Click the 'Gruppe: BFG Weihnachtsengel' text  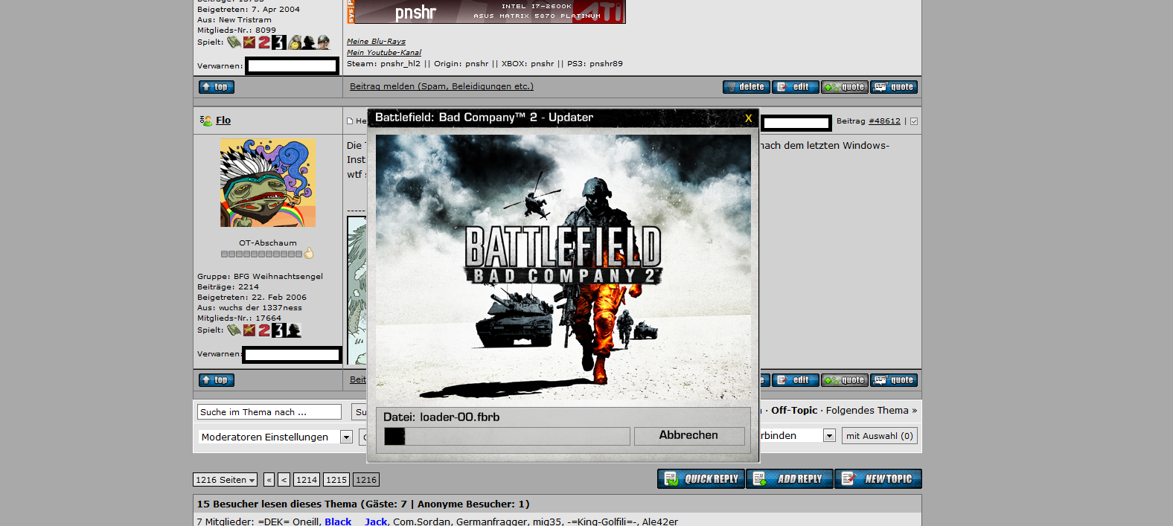[260, 277]
